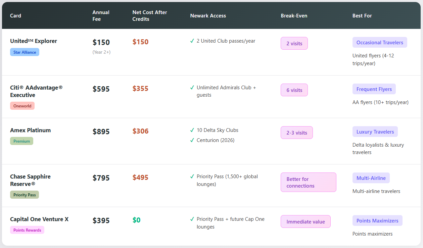This screenshot has height=248, width=423.
Task: Click the green Premium badge
Action: click(21, 141)
